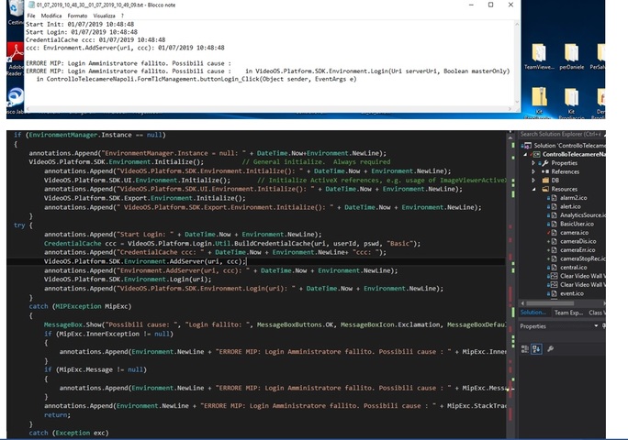Open the Modifica menu in Notepad
This screenshot has height=440, width=628.
(51, 16)
